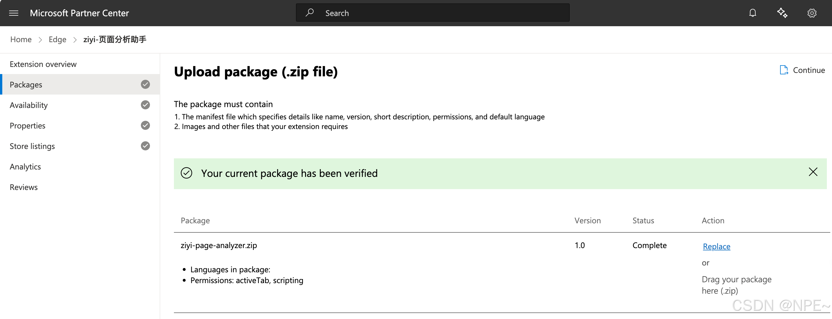Open the hamburger navigation menu

pyautogui.click(x=14, y=13)
